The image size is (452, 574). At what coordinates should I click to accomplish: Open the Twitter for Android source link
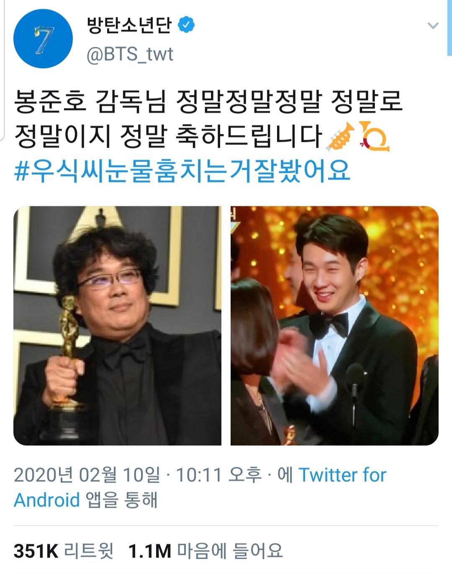pyautogui.click(x=200, y=487)
